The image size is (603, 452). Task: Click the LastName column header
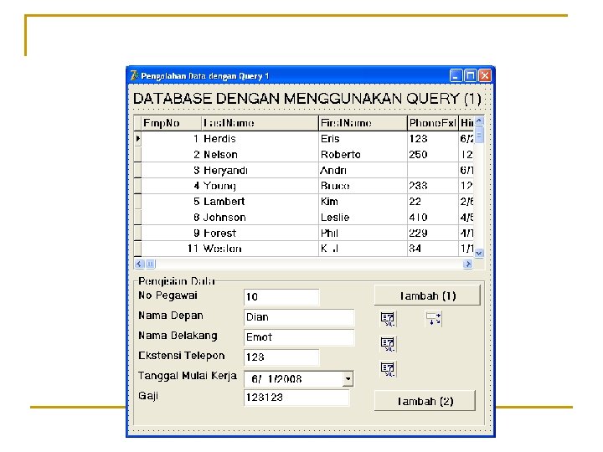point(260,123)
